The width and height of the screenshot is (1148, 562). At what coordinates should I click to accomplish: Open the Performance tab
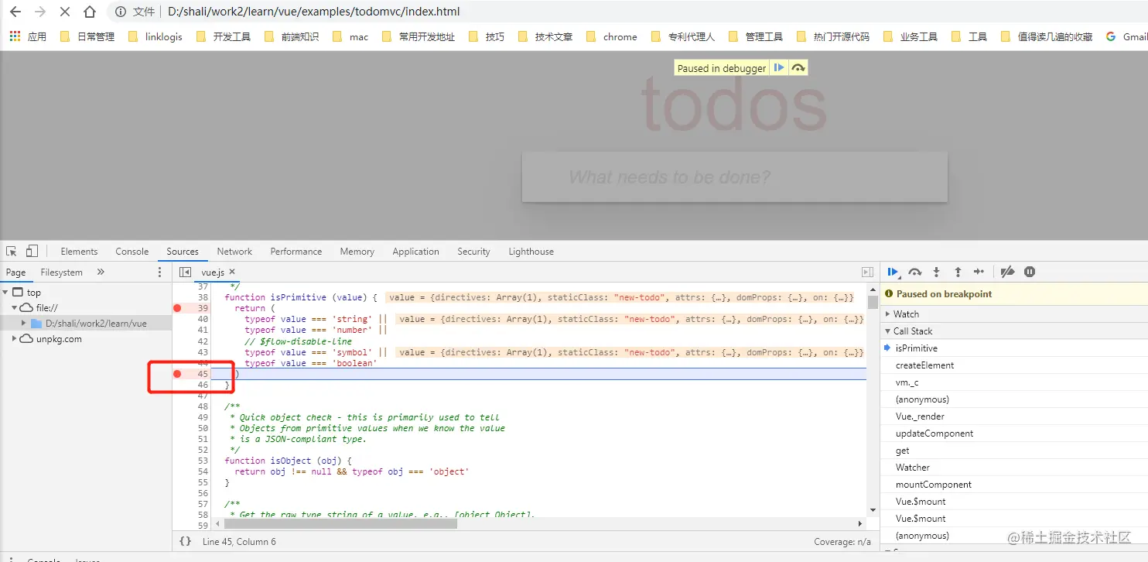click(296, 251)
